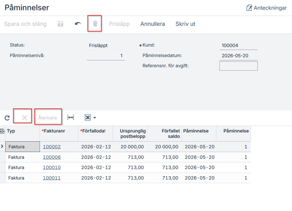
Task: Click the Återkalla button
Action: tap(48, 118)
